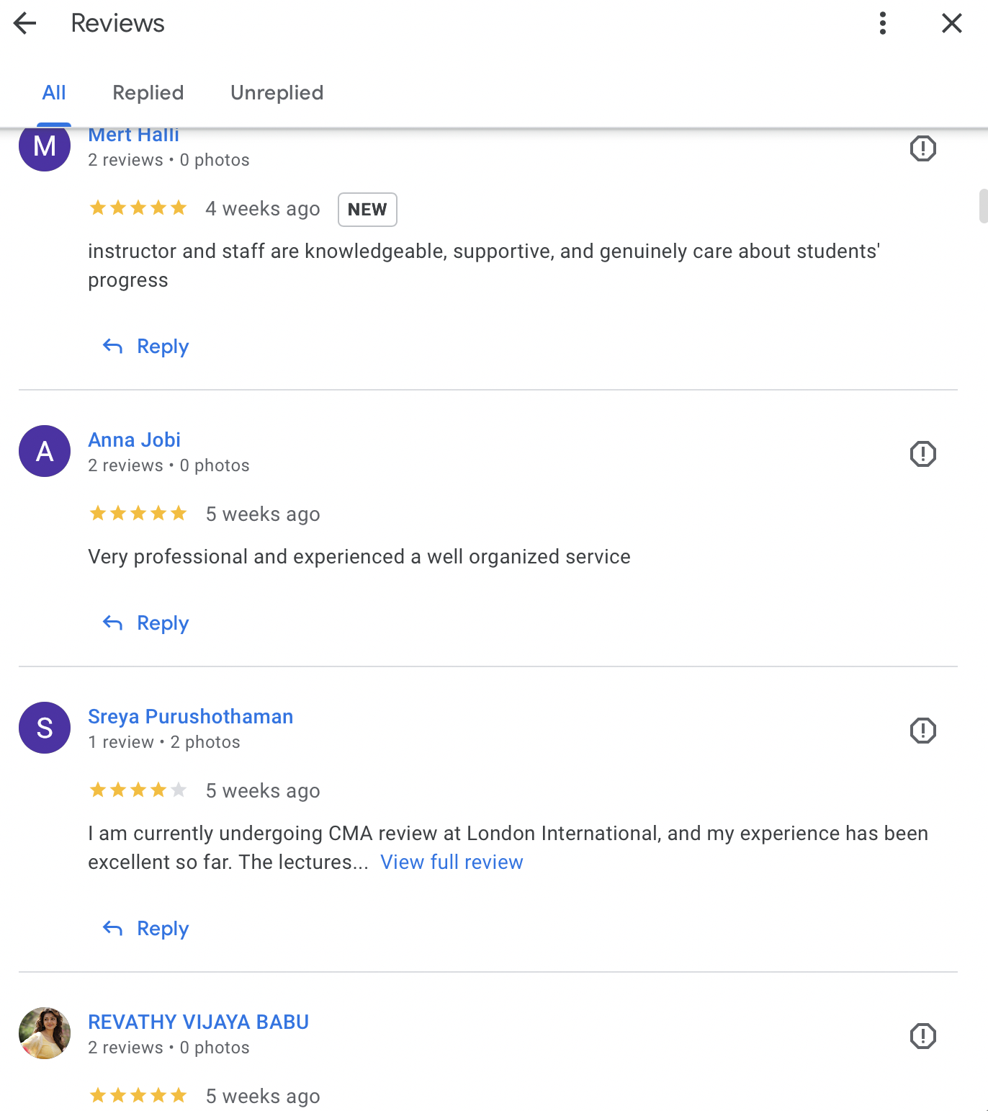Switch to the Replied tab

click(x=148, y=92)
